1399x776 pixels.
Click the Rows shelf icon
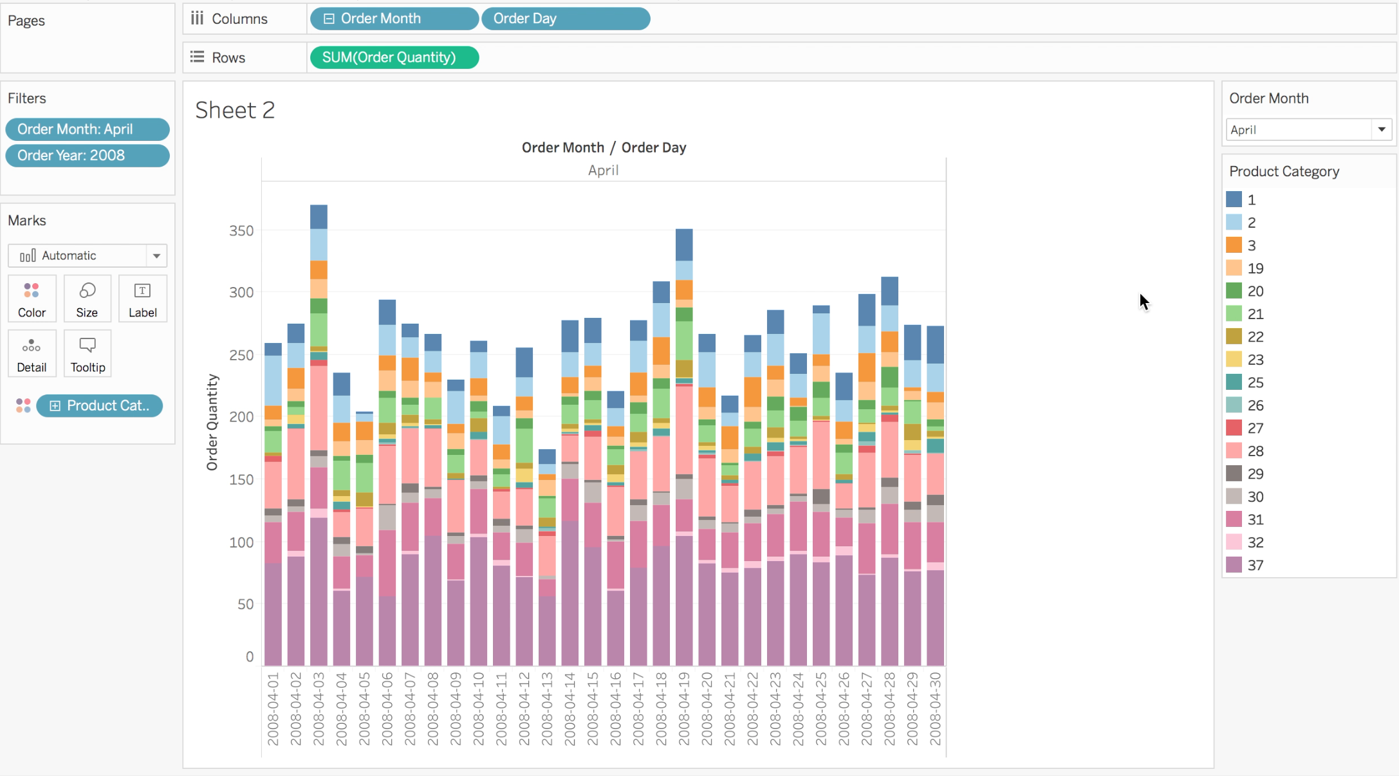coord(197,57)
